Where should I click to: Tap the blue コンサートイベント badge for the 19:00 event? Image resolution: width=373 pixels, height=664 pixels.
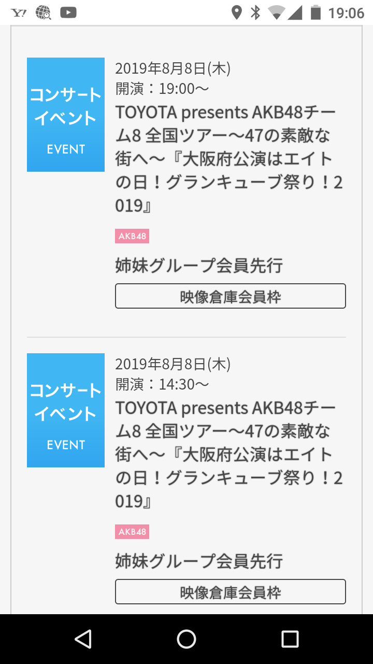click(x=66, y=115)
